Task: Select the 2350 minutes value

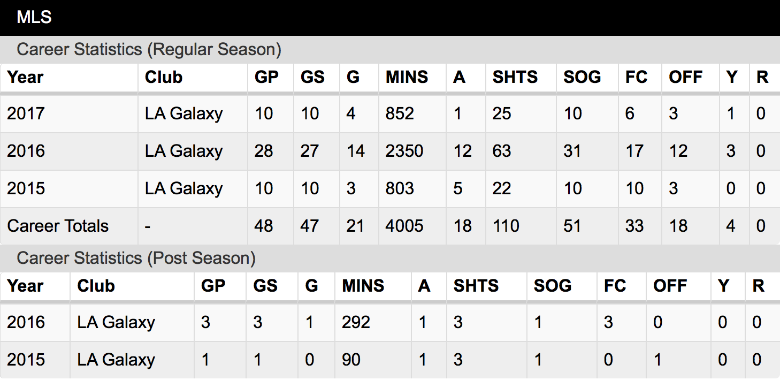Action: [404, 151]
